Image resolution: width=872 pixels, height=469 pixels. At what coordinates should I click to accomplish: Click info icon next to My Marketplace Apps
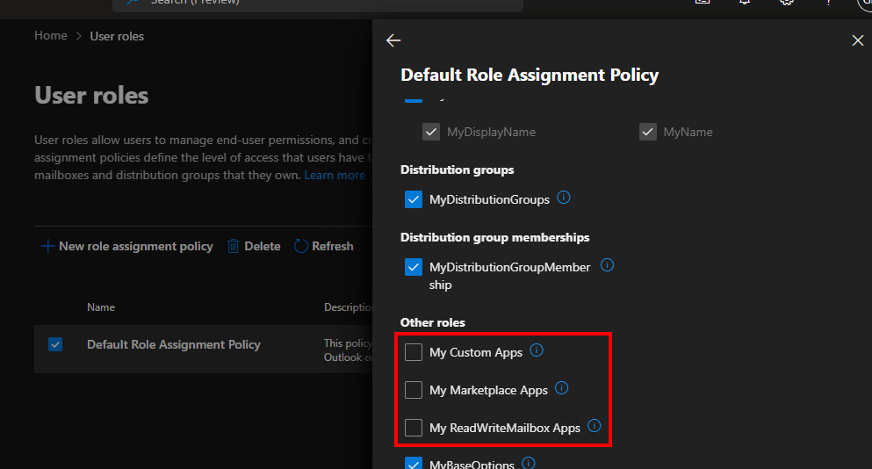click(562, 388)
